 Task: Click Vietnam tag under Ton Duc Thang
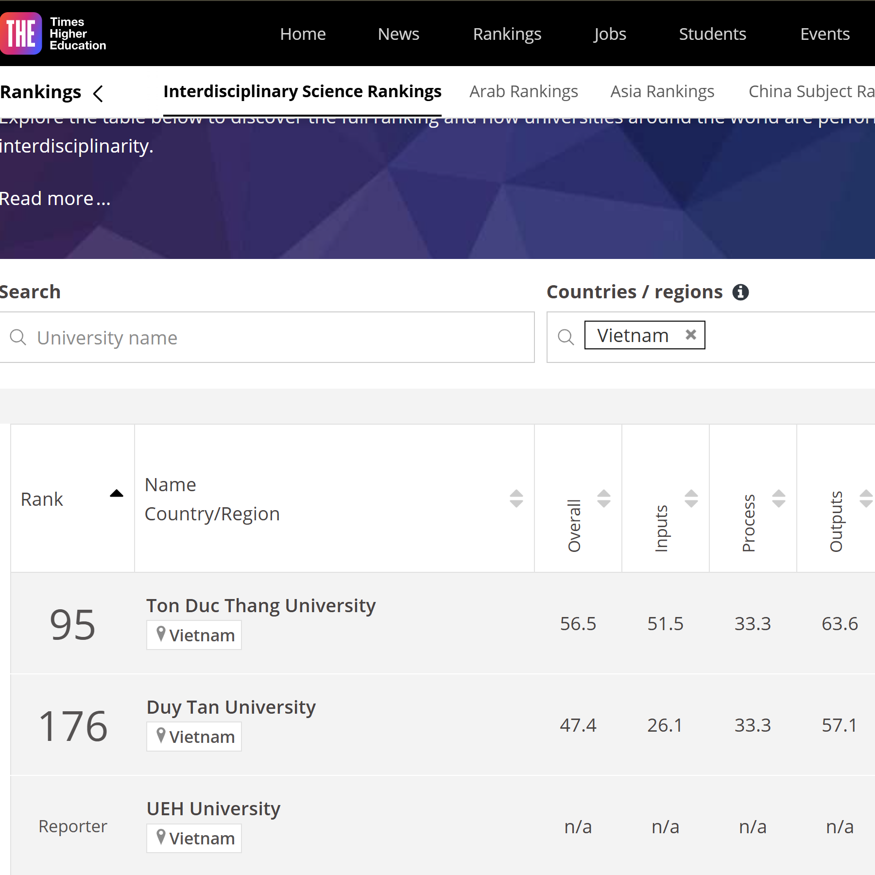[194, 635]
